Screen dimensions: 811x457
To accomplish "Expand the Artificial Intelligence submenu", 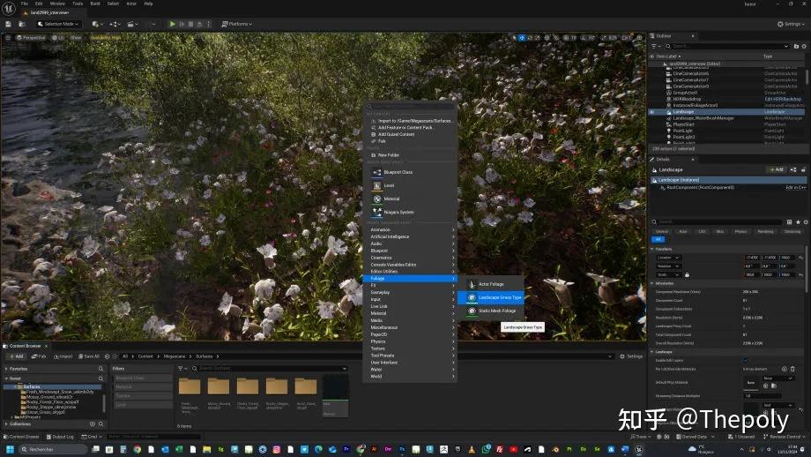I will tap(410, 236).
